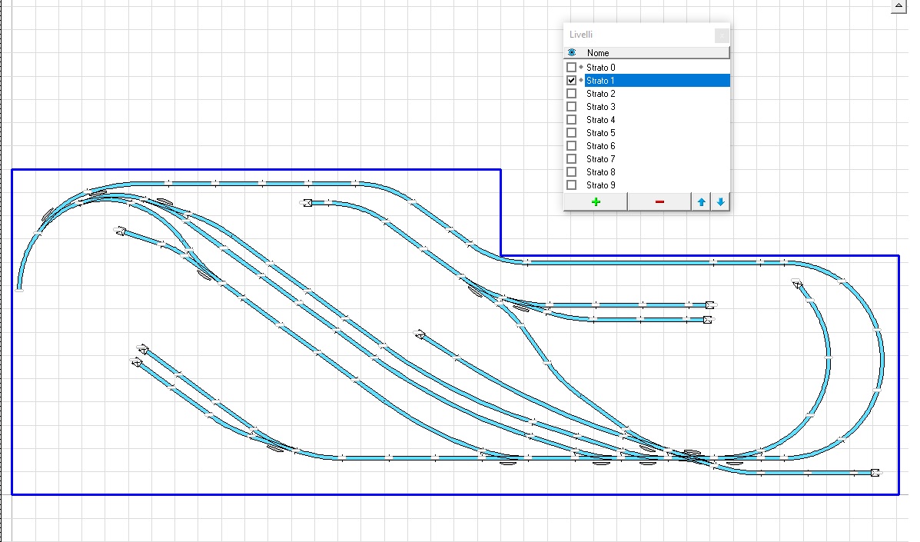Highlight the Strato 3 layer entry
Viewport: 920px width, 542px height.
601,107
